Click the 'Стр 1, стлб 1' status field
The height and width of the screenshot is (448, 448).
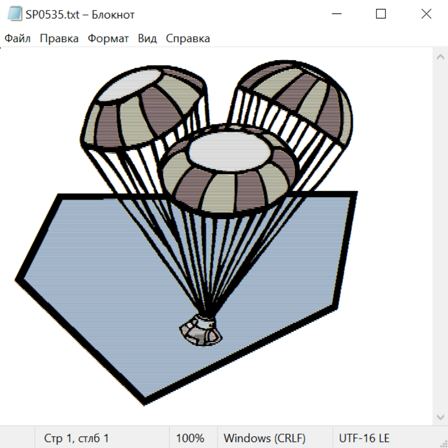[76, 438]
